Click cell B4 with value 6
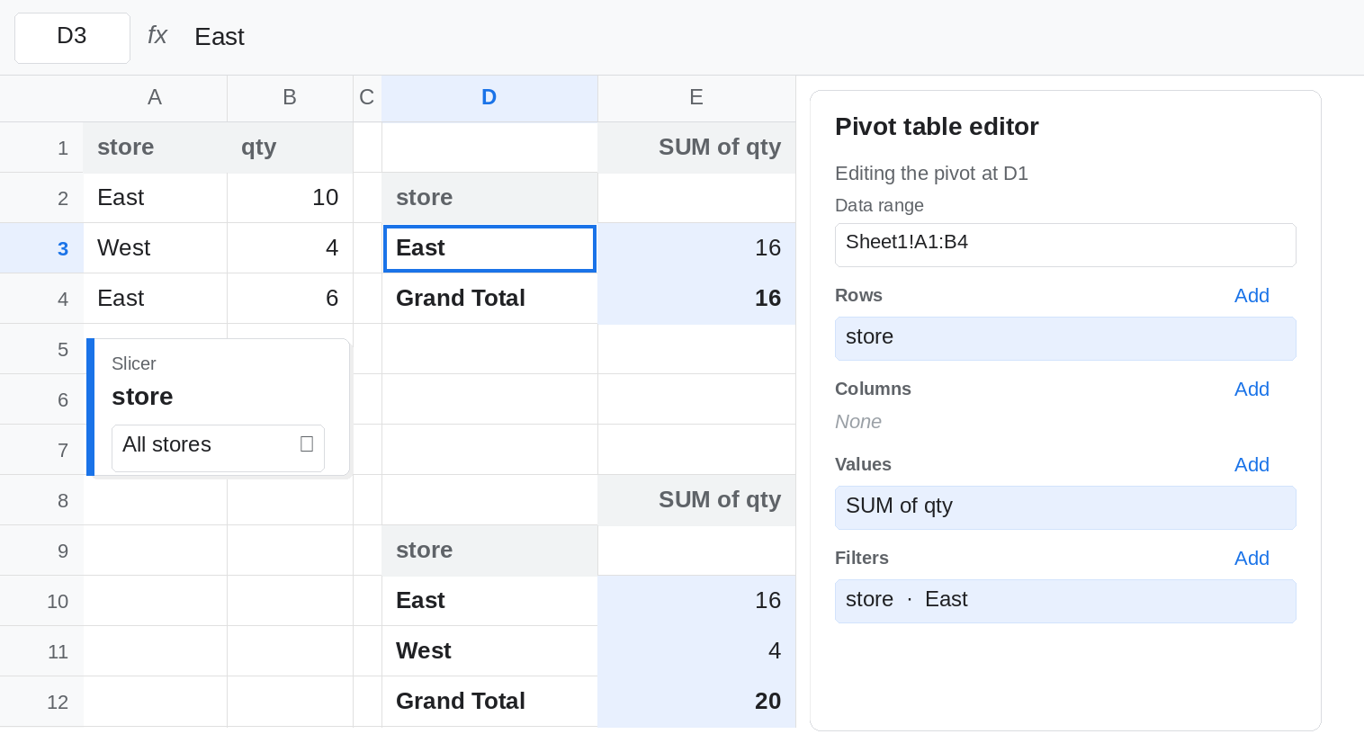 click(x=290, y=299)
